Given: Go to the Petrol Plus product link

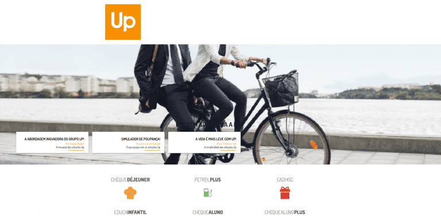Looking at the screenshot, I should coord(207,180).
